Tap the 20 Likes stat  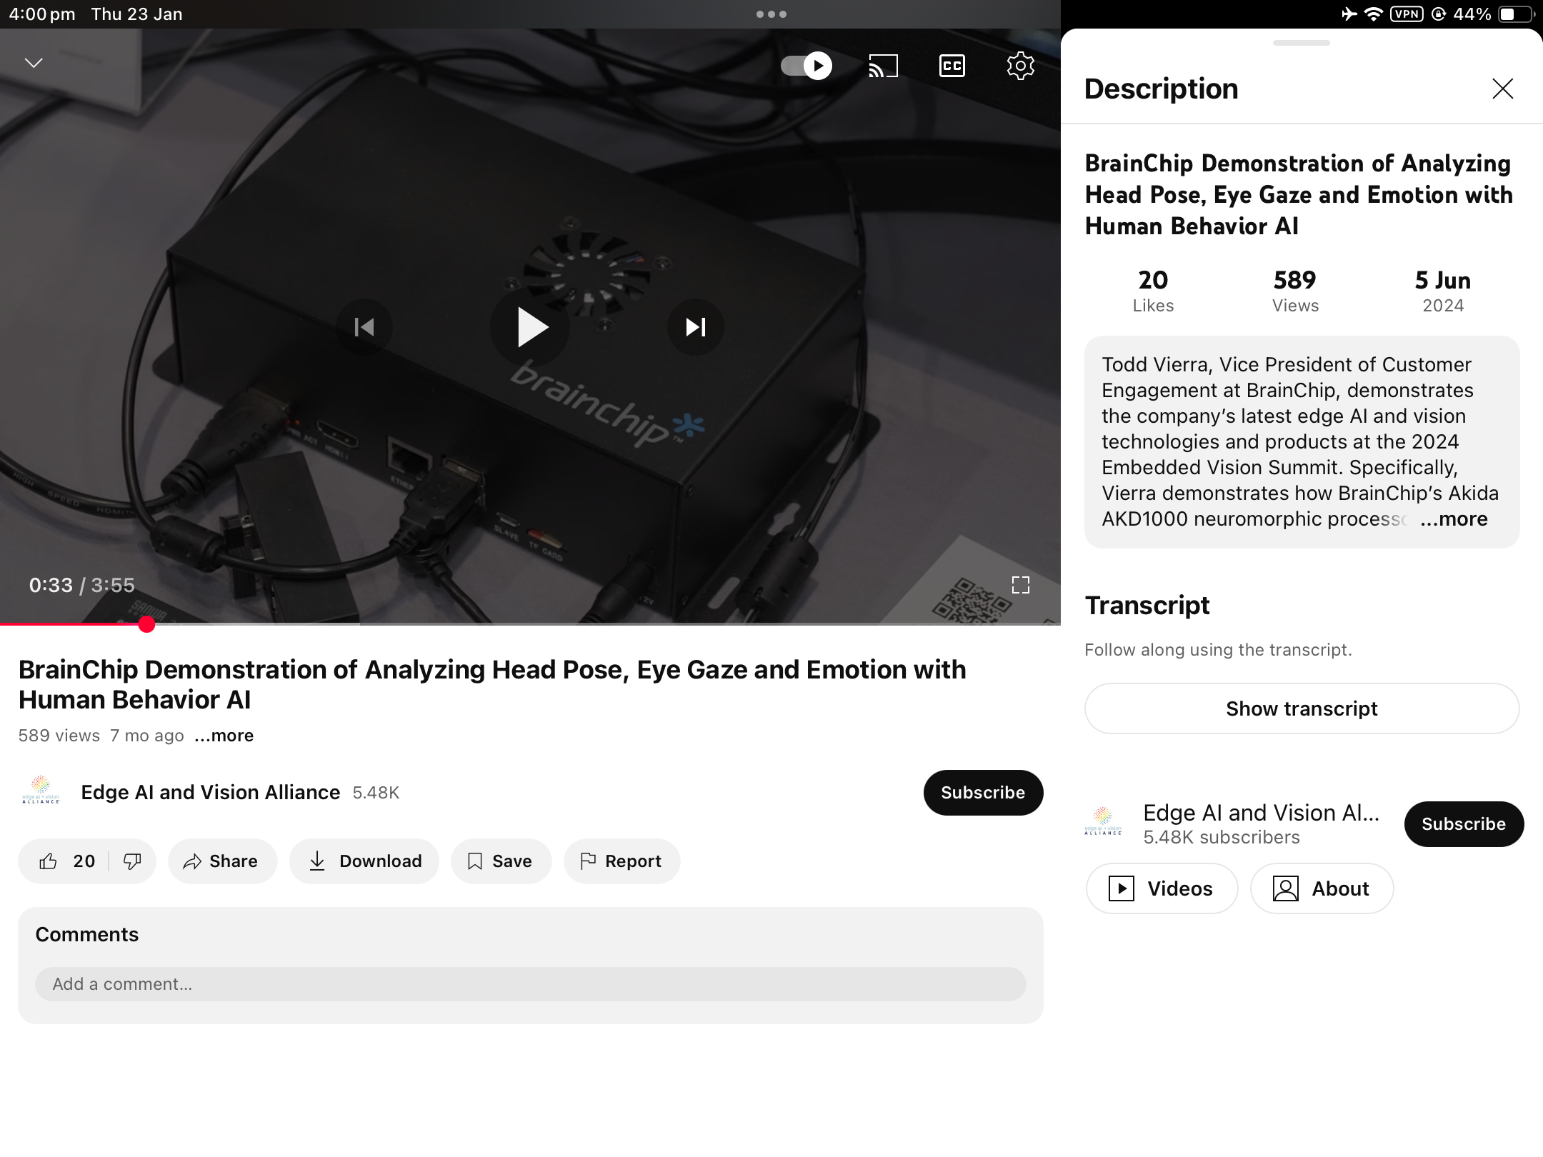tap(1153, 291)
